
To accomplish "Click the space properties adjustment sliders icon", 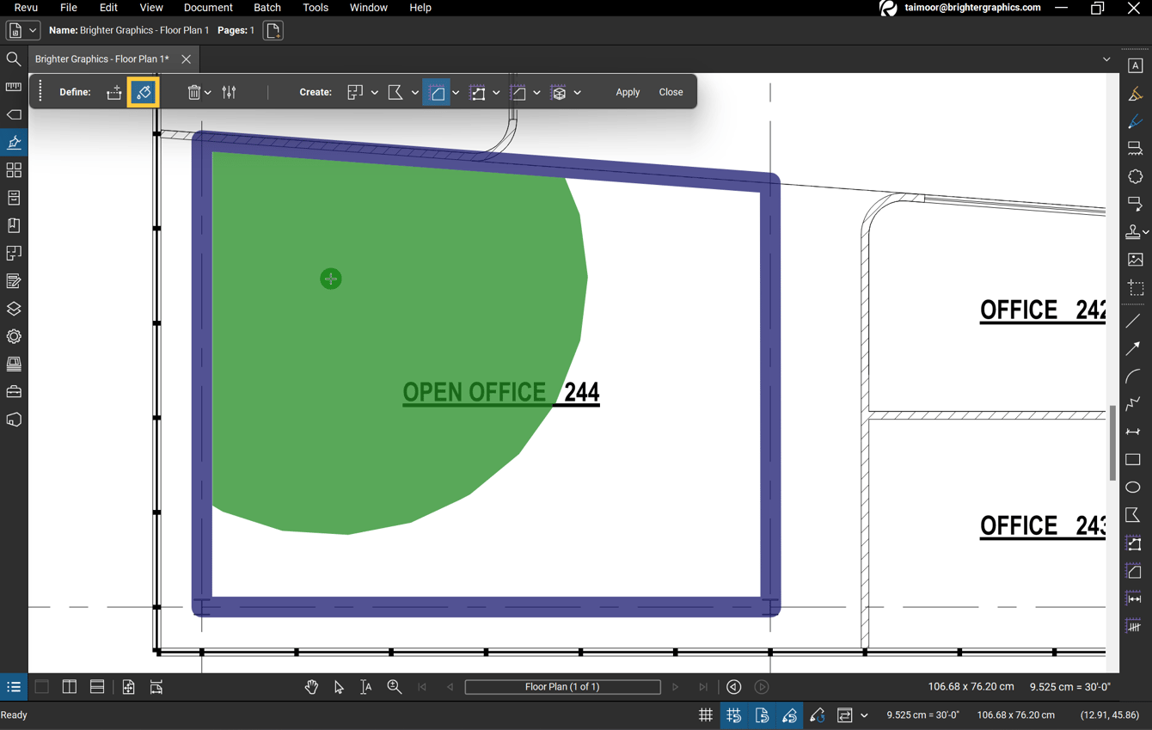I will pyautogui.click(x=229, y=92).
